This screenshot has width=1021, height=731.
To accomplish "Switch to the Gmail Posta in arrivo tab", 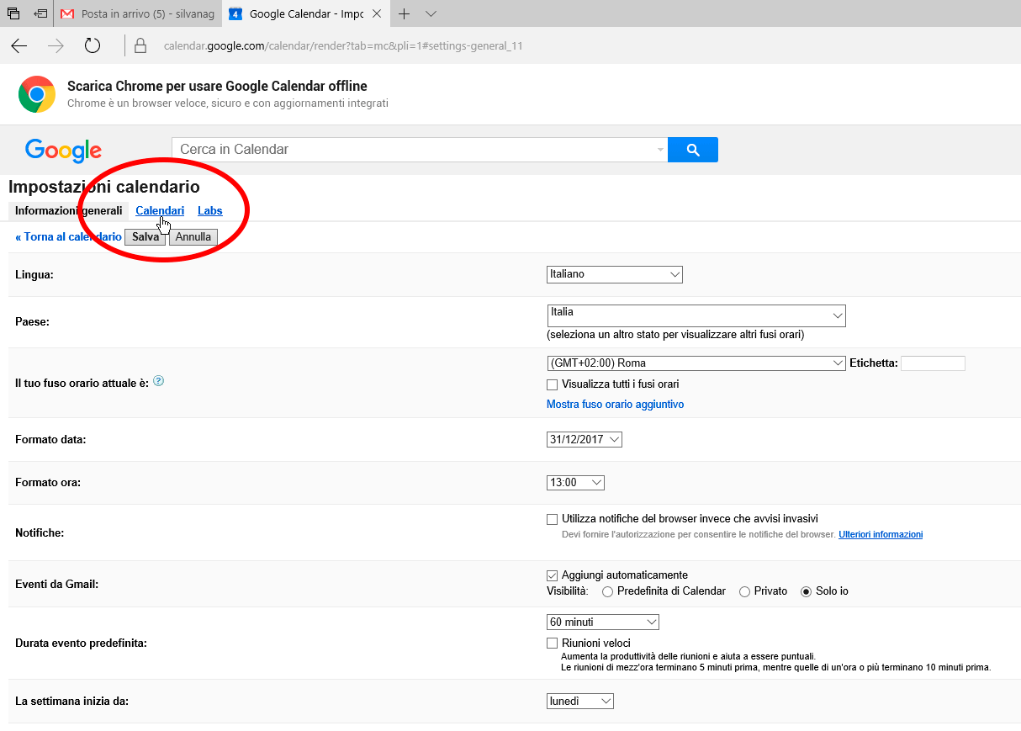I will coord(138,14).
